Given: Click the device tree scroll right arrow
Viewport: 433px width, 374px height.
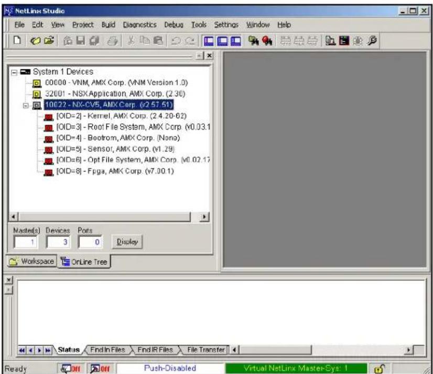Looking at the screenshot, I should (204, 217).
